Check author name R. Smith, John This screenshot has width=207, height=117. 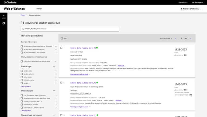click(22, 80)
